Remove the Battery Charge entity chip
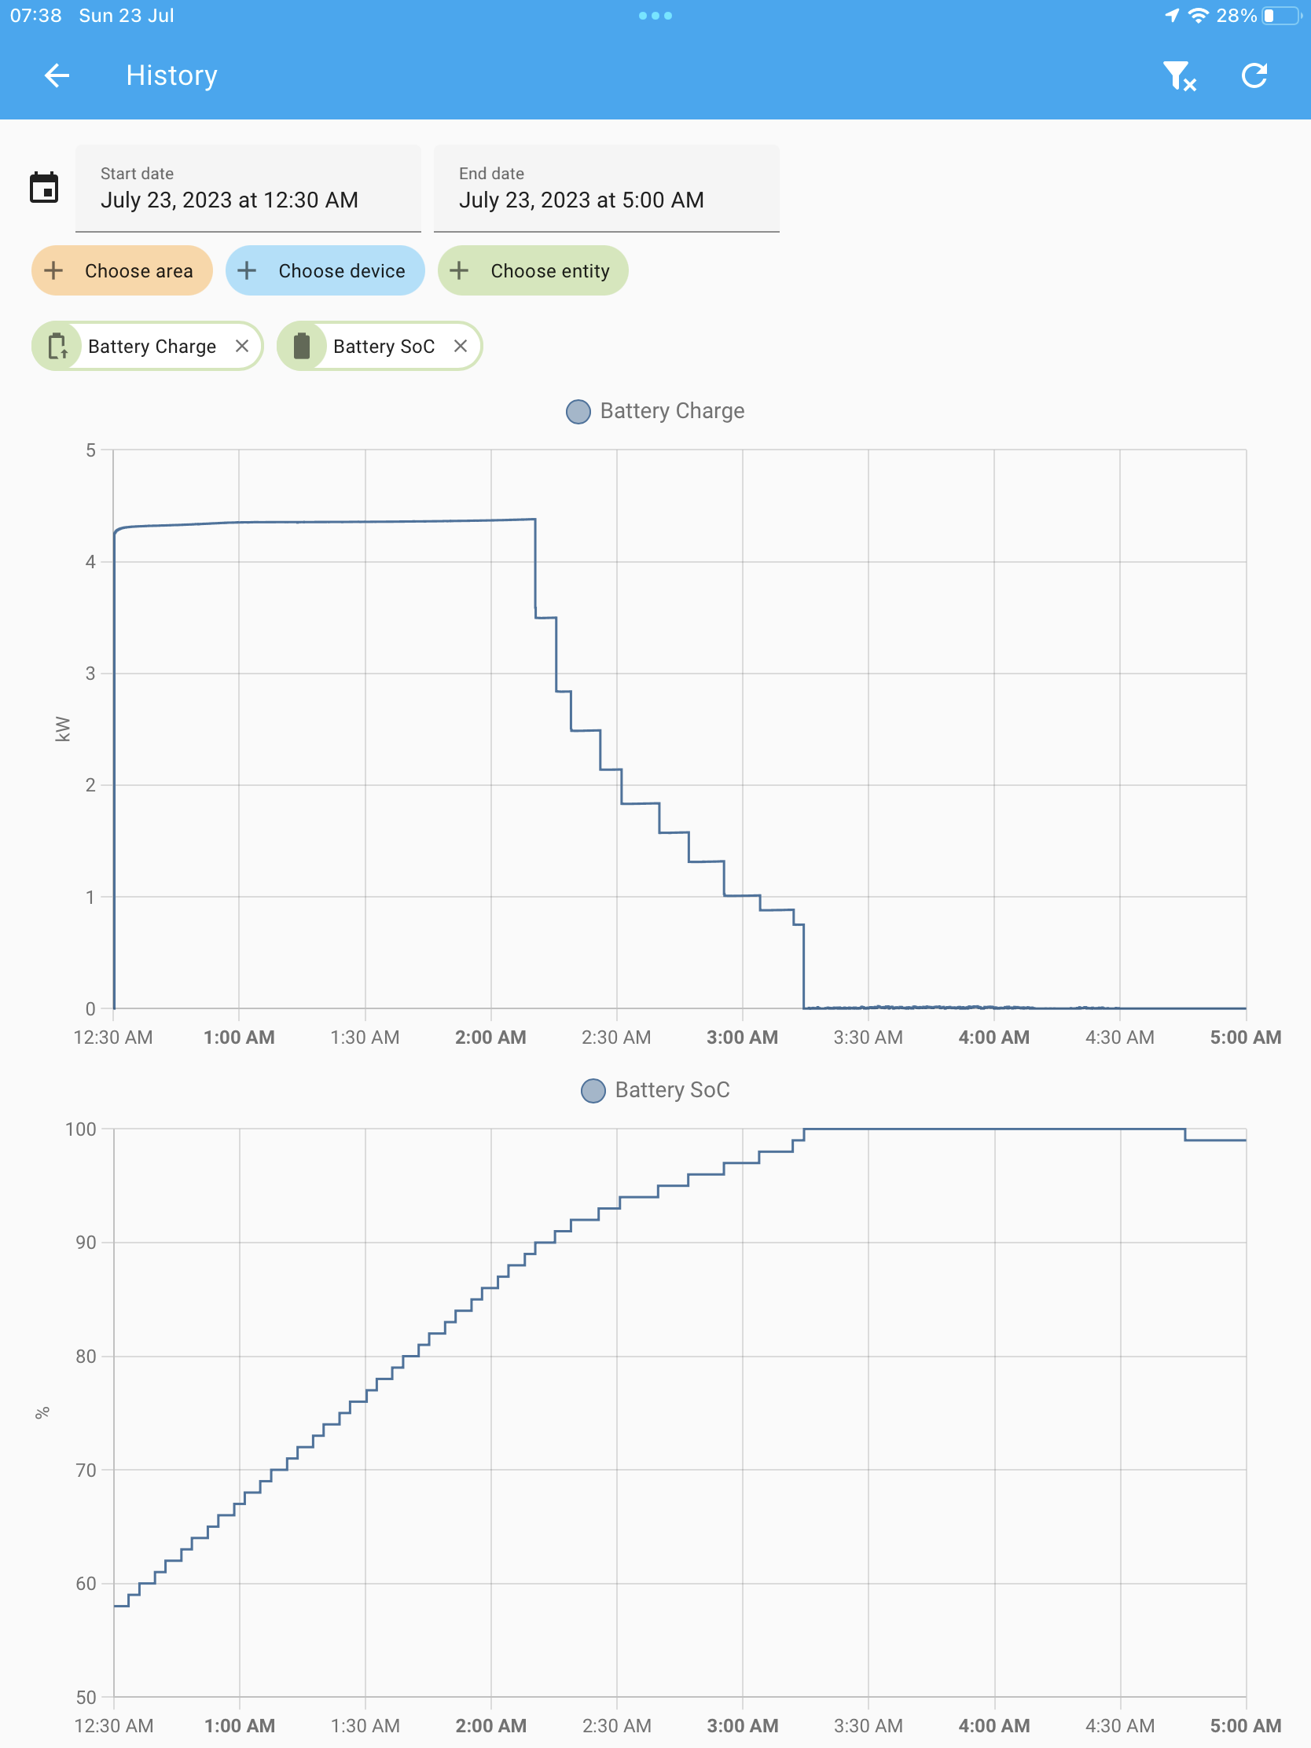The width and height of the screenshot is (1311, 1748). (x=242, y=346)
